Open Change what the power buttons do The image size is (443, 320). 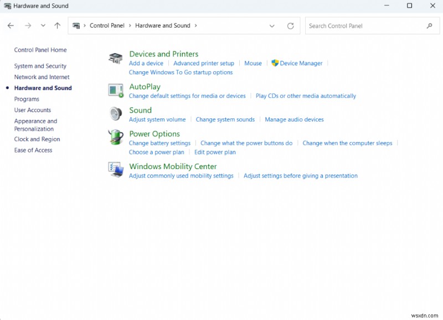coord(246,143)
